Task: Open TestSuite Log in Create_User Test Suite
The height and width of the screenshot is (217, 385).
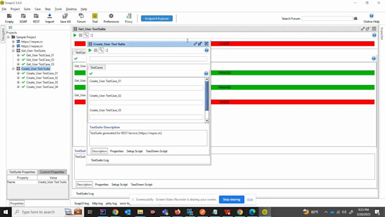Action: (100, 160)
